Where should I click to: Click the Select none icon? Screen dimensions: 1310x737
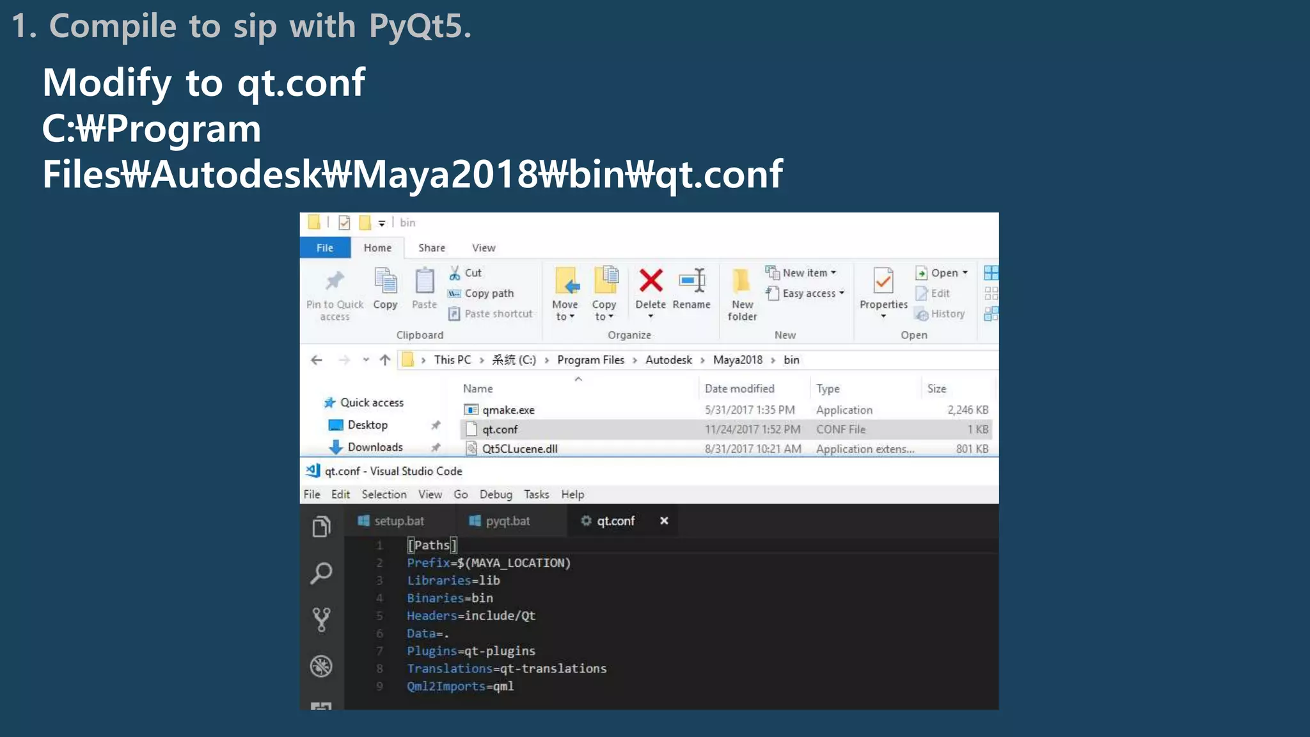pyautogui.click(x=991, y=294)
